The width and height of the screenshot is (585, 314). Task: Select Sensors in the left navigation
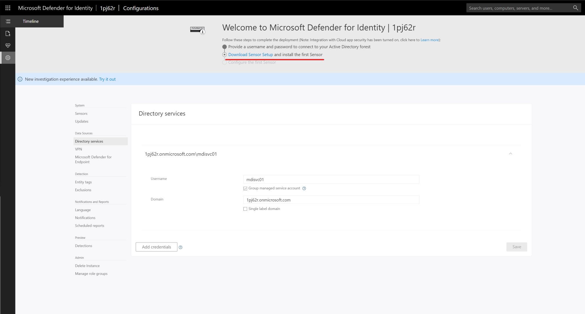point(81,113)
